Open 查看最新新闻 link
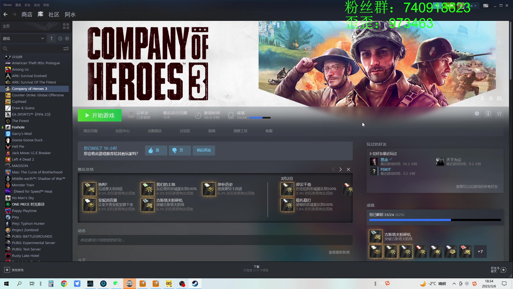 [x=339, y=252]
